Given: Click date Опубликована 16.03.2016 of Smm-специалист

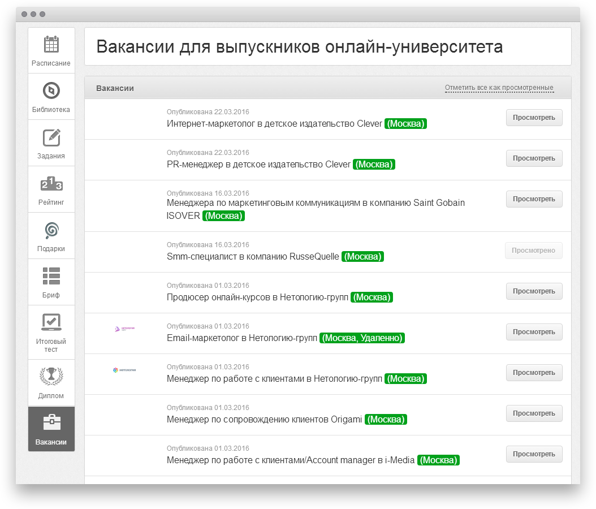Looking at the screenshot, I should [x=208, y=245].
